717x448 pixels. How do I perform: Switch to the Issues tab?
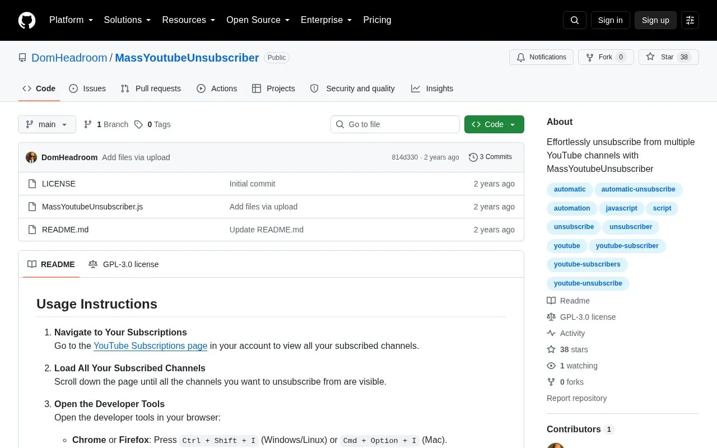point(87,88)
